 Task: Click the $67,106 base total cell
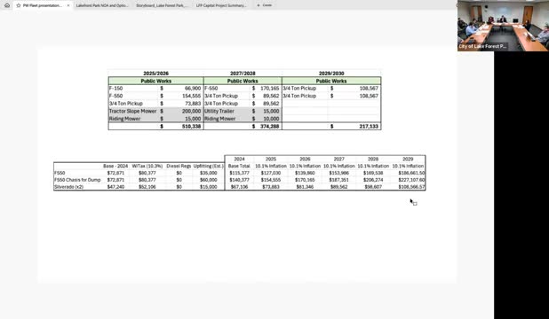point(239,187)
